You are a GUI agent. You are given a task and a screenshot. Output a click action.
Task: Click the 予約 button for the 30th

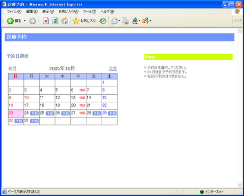coord(19,121)
